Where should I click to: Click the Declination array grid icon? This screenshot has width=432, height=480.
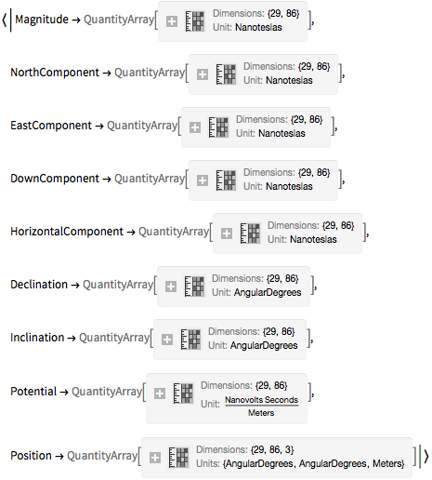coord(194,287)
